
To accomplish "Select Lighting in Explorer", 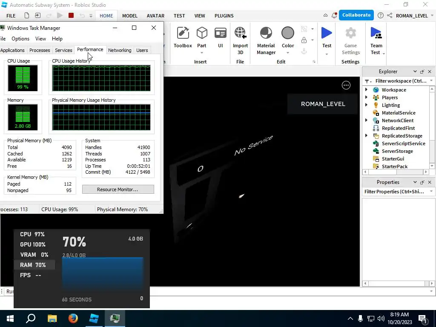I will (x=391, y=105).
